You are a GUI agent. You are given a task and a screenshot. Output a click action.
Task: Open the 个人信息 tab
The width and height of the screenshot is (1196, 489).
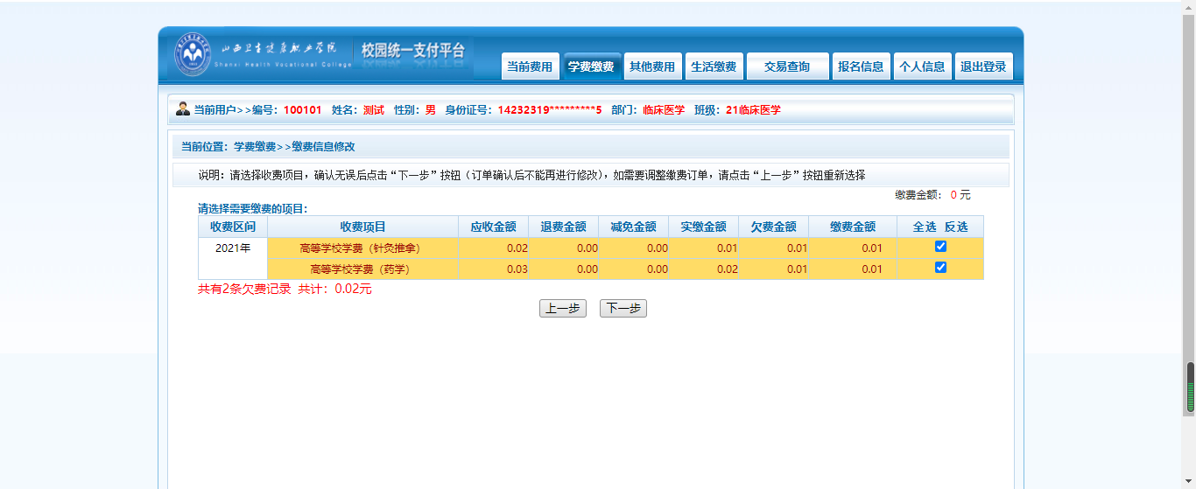tap(922, 66)
